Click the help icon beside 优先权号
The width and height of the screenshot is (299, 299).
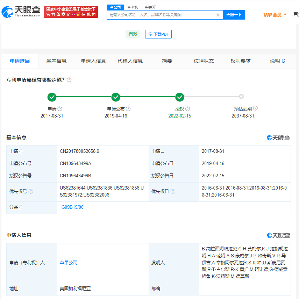click(31, 192)
